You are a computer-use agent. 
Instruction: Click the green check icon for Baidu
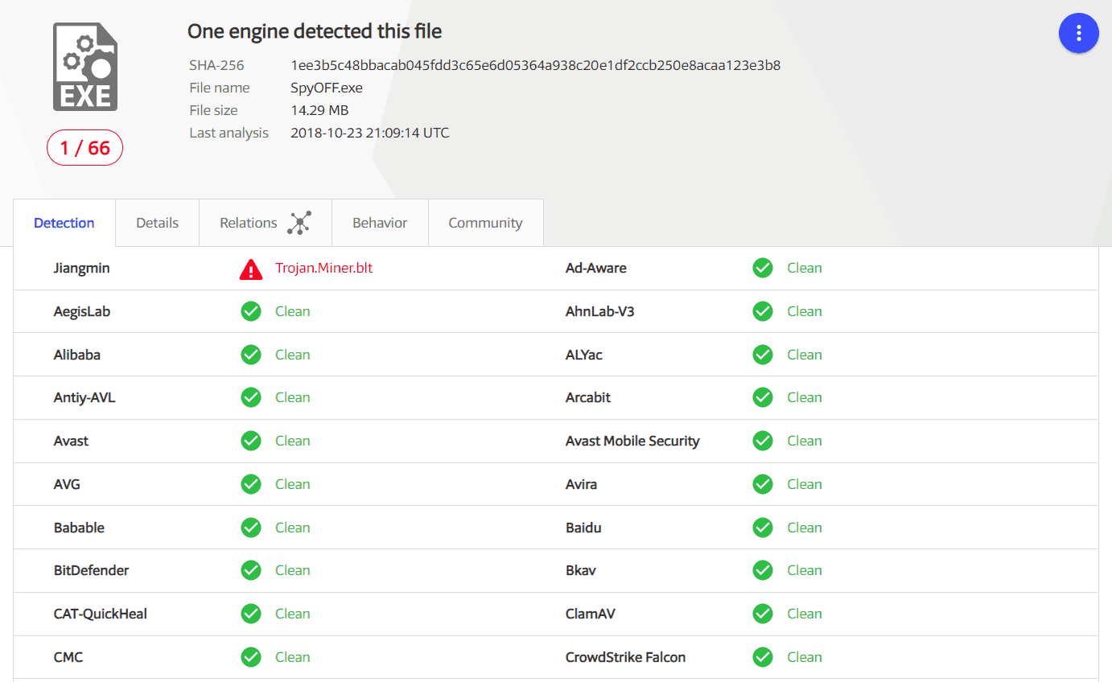click(x=763, y=528)
